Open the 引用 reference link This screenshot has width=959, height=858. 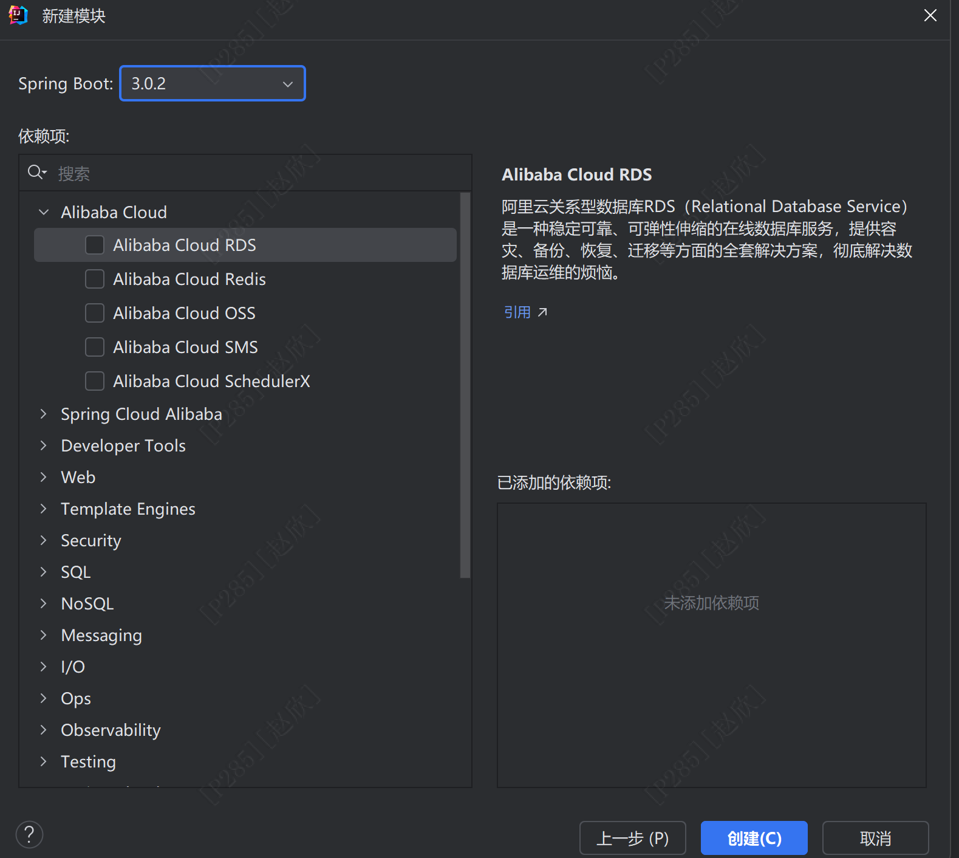pos(517,312)
